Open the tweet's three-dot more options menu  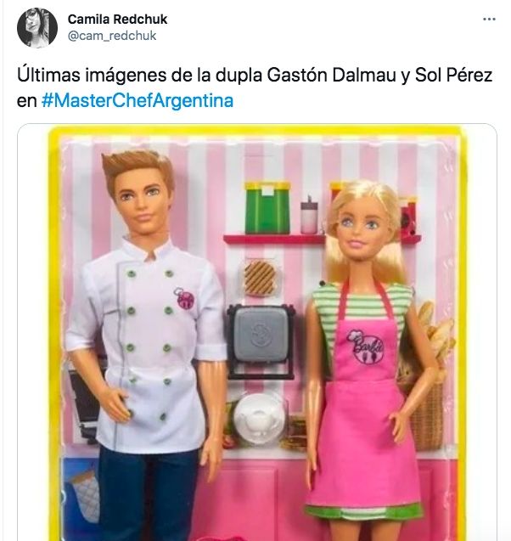tap(489, 20)
